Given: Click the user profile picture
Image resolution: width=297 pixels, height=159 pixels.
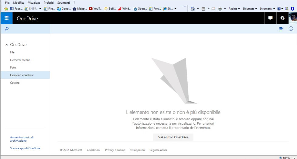Looking at the screenshot, I should [292, 18].
